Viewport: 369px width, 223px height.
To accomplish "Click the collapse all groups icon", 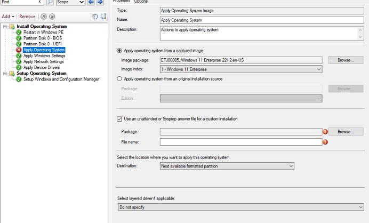I will tap(103, 17).
